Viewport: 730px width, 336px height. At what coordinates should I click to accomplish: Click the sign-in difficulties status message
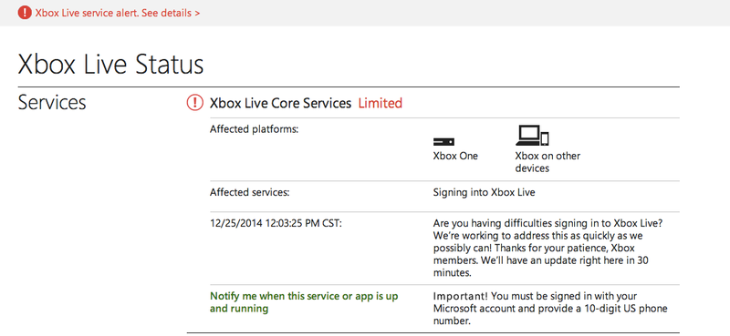(547, 249)
